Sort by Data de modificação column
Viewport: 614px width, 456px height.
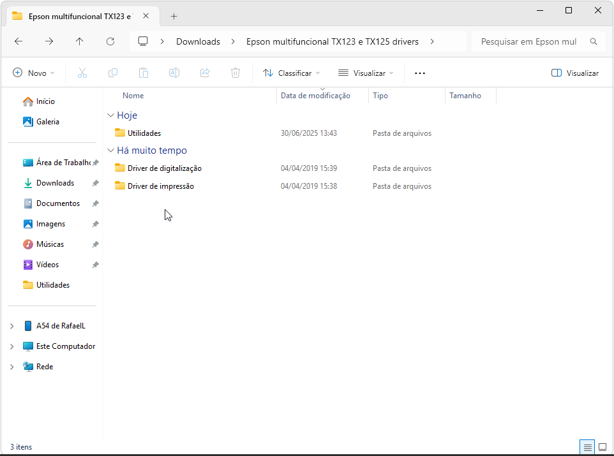point(315,96)
